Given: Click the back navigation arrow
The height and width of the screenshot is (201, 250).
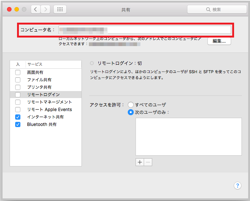Looking at the screenshot, I should [x=36, y=9].
